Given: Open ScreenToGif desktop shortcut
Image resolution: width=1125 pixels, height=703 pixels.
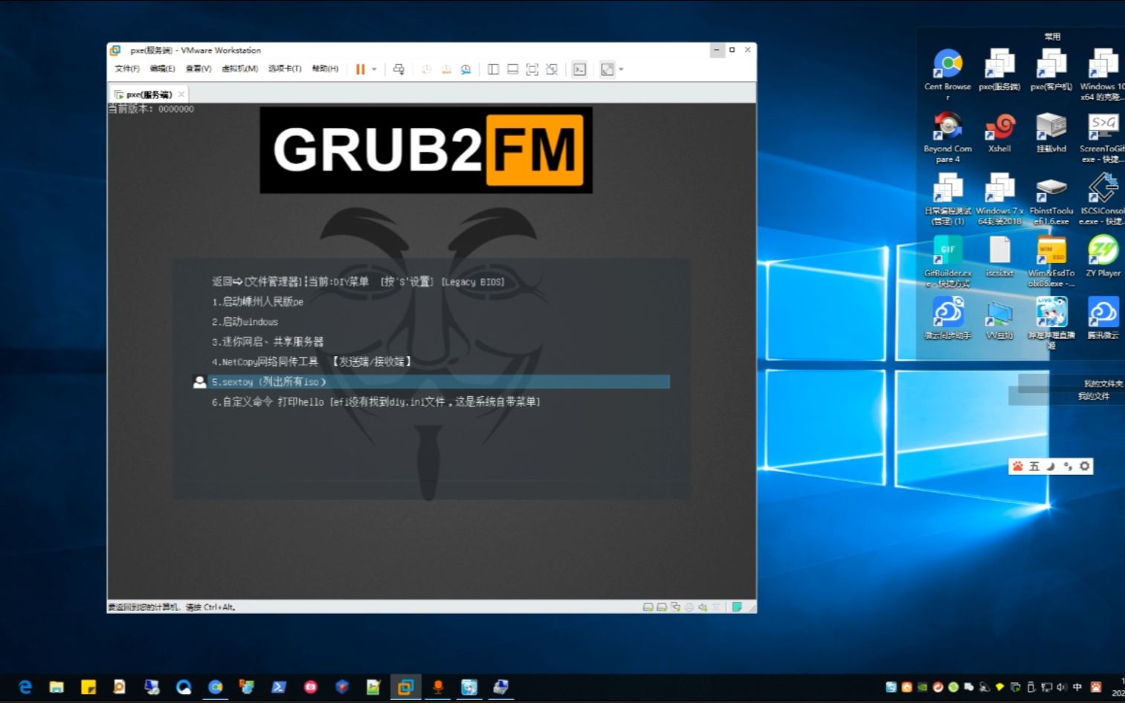Looking at the screenshot, I should click(1103, 137).
